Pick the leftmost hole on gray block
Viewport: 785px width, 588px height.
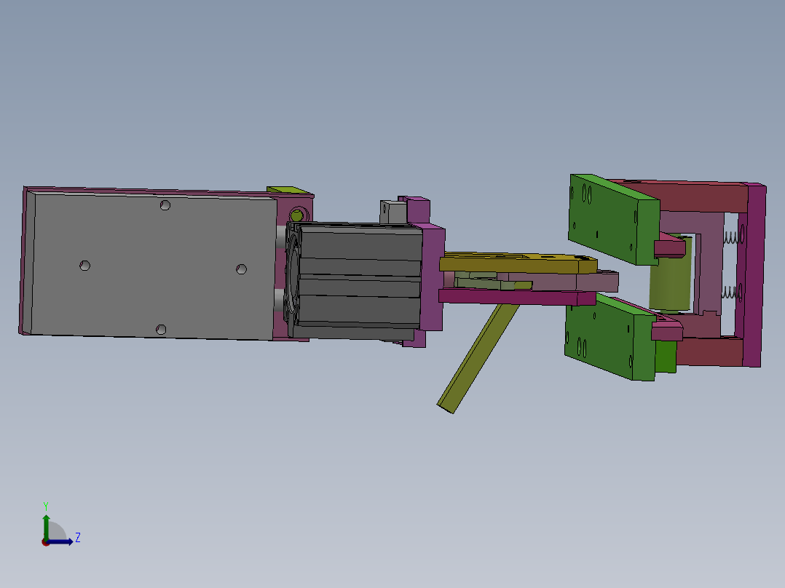tap(84, 265)
